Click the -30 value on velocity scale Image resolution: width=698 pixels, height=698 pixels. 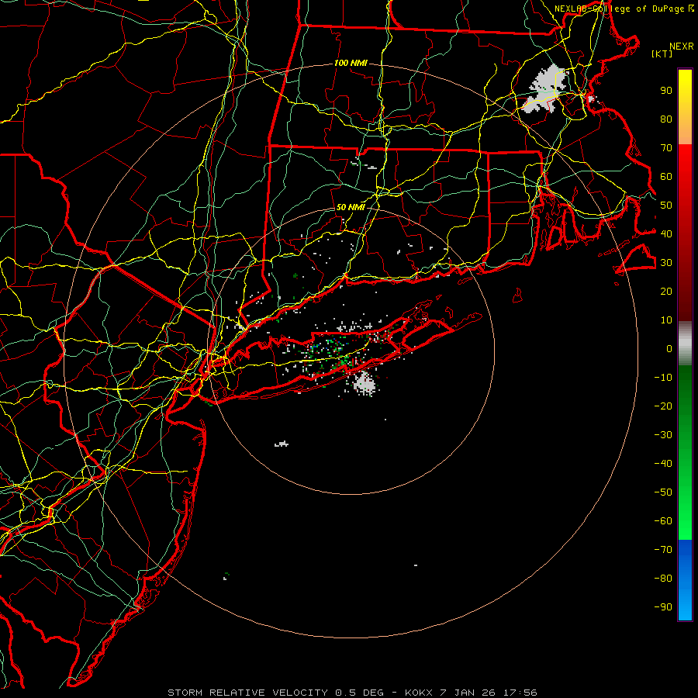click(x=663, y=435)
